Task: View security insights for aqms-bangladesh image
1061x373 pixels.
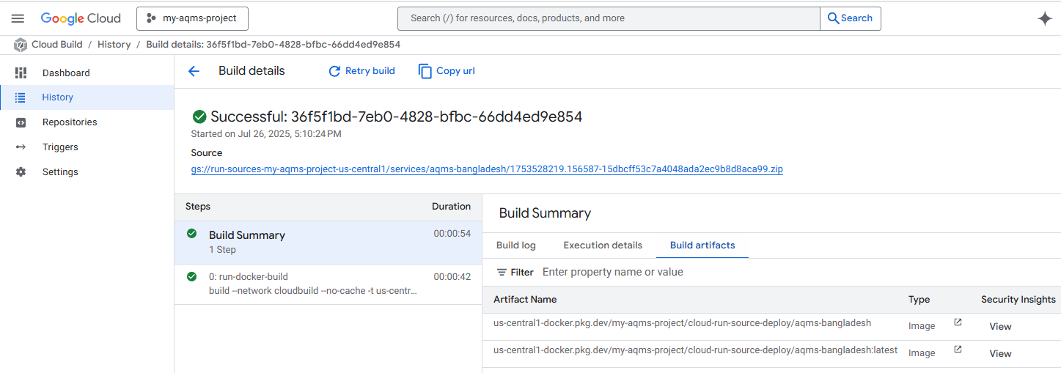Action: [x=1000, y=327]
